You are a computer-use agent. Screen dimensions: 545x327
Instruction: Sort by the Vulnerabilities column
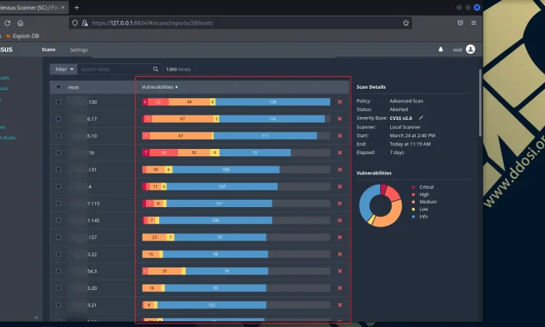click(x=160, y=87)
